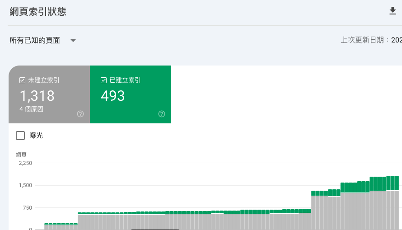Open help icon on 未建立索引 card
402x230 pixels.
(x=80, y=114)
